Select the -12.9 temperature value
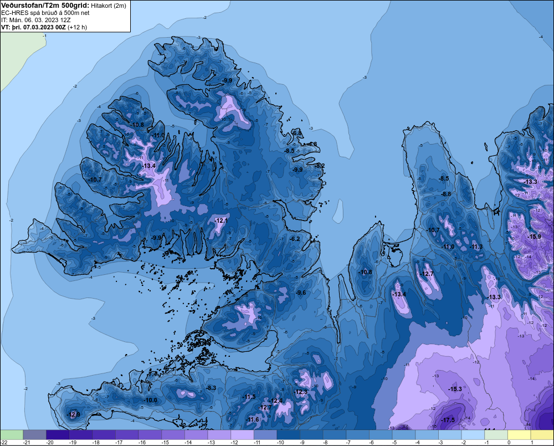This screenshot has height=446, width=554. 74,414
